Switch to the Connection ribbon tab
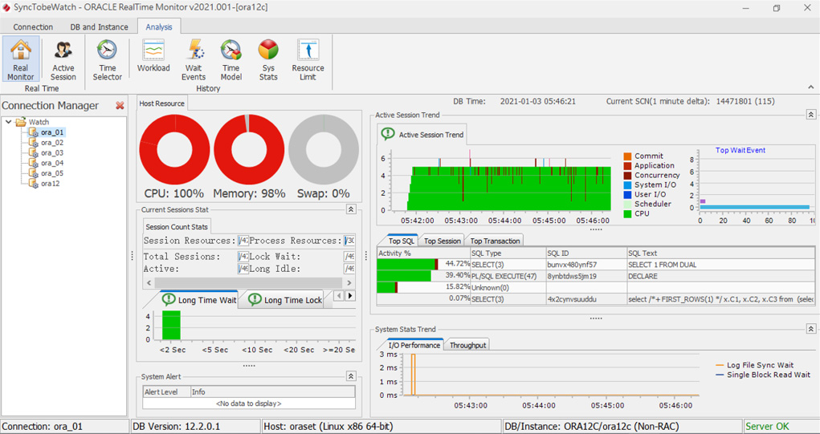The height and width of the screenshot is (434, 820). pyautogui.click(x=33, y=27)
